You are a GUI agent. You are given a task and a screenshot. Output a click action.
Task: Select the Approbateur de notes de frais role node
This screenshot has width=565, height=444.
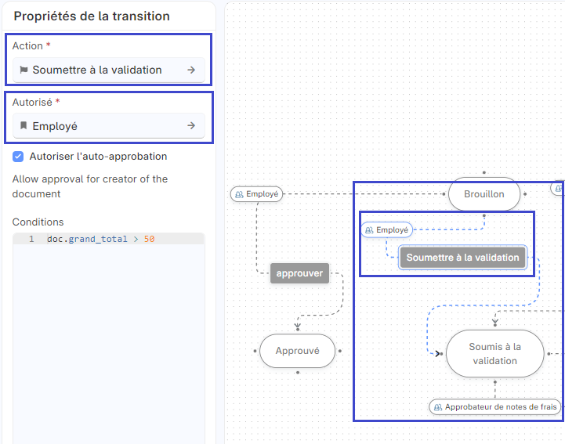(495, 407)
